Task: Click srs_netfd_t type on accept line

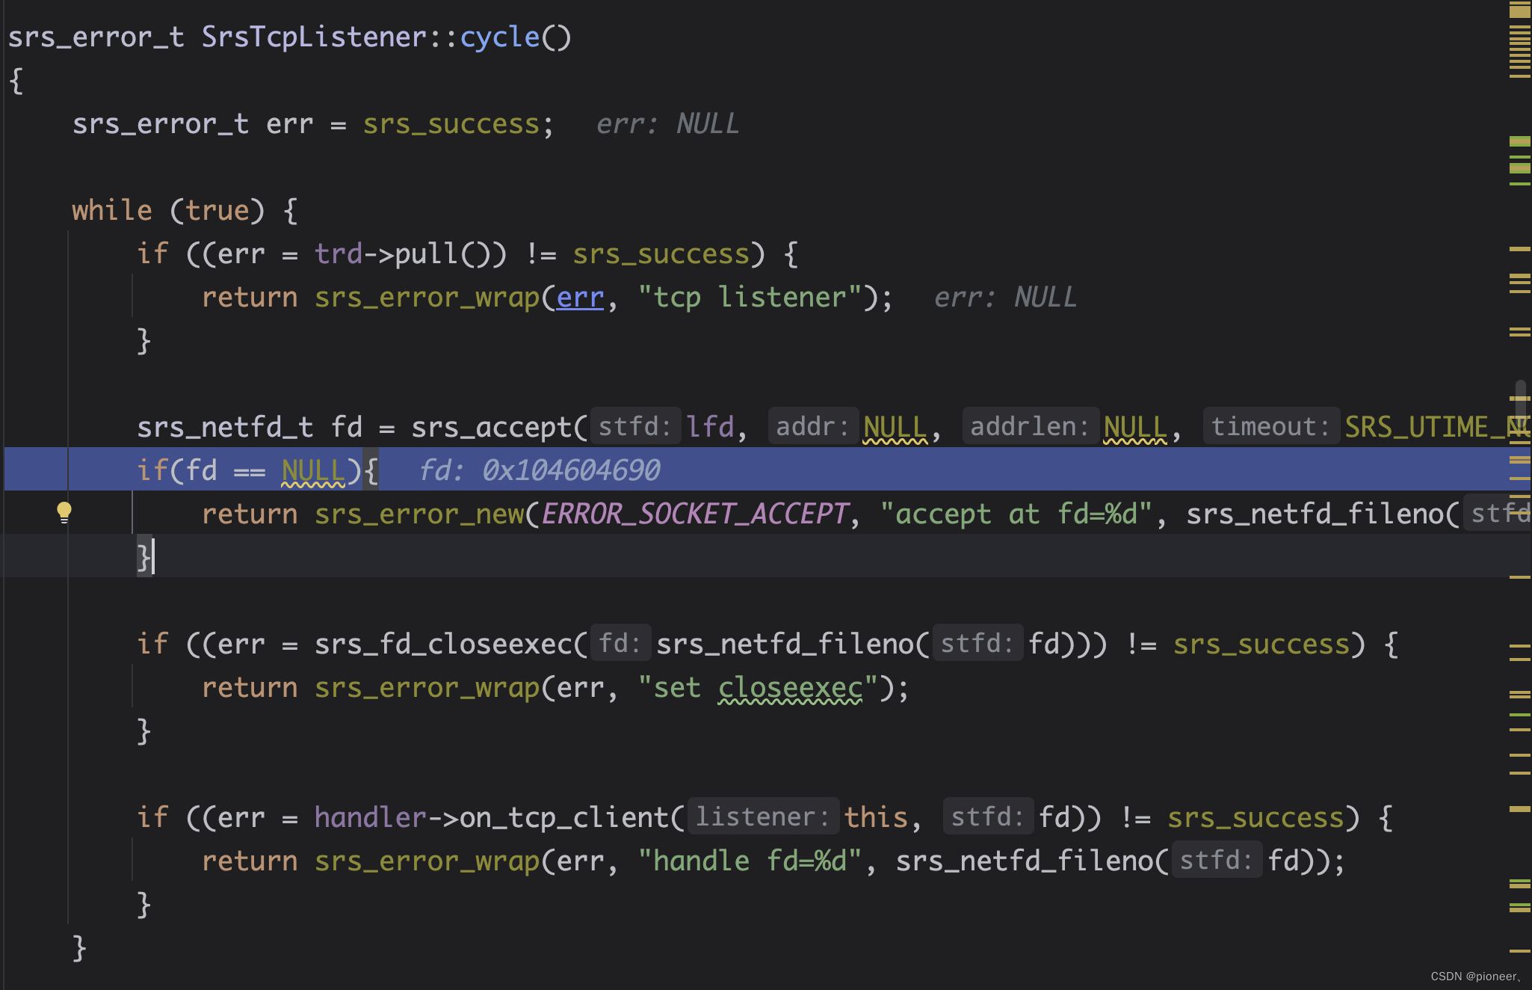Action: tap(225, 428)
